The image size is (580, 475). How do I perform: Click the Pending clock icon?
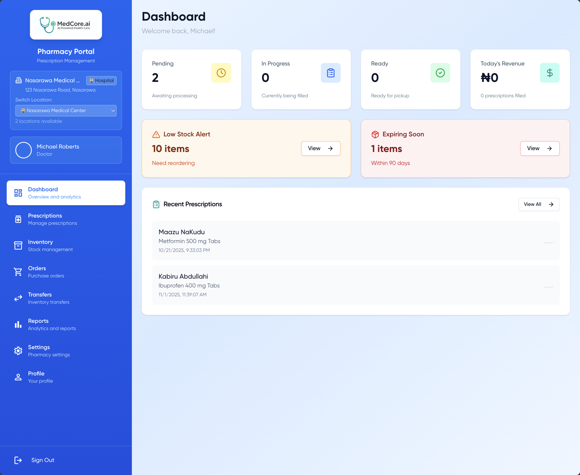tap(221, 73)
